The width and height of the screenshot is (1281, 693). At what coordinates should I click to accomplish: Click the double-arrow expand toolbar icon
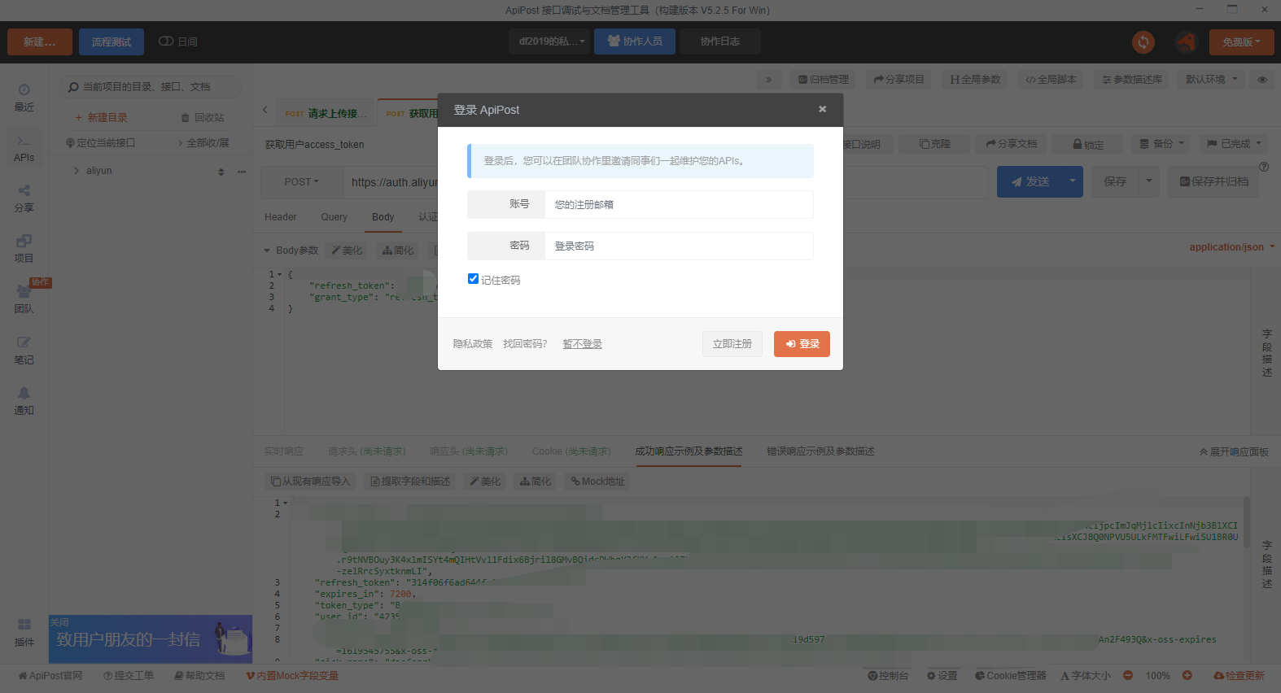(x=769, y=80)
